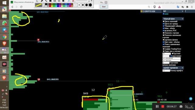Viewport: 195px width, 110px height.
Task: Open Brave Rewards triangle icon
Action: pos(159,7)
